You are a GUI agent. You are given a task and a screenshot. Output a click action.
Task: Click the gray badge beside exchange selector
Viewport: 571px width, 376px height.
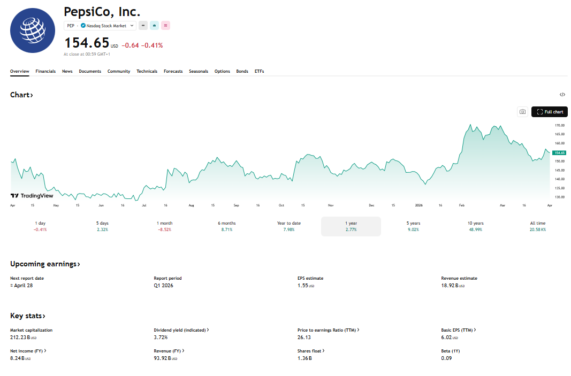pos(143,26)
